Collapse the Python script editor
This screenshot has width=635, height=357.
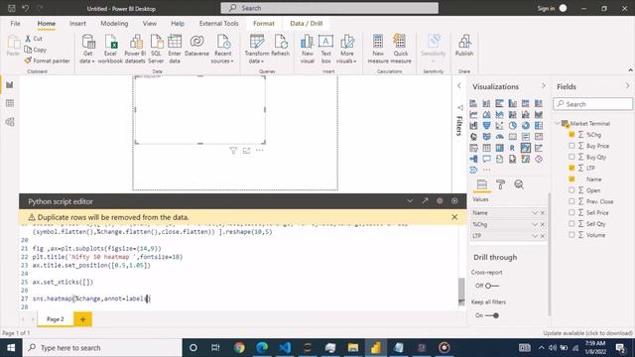tap(410, 200)
